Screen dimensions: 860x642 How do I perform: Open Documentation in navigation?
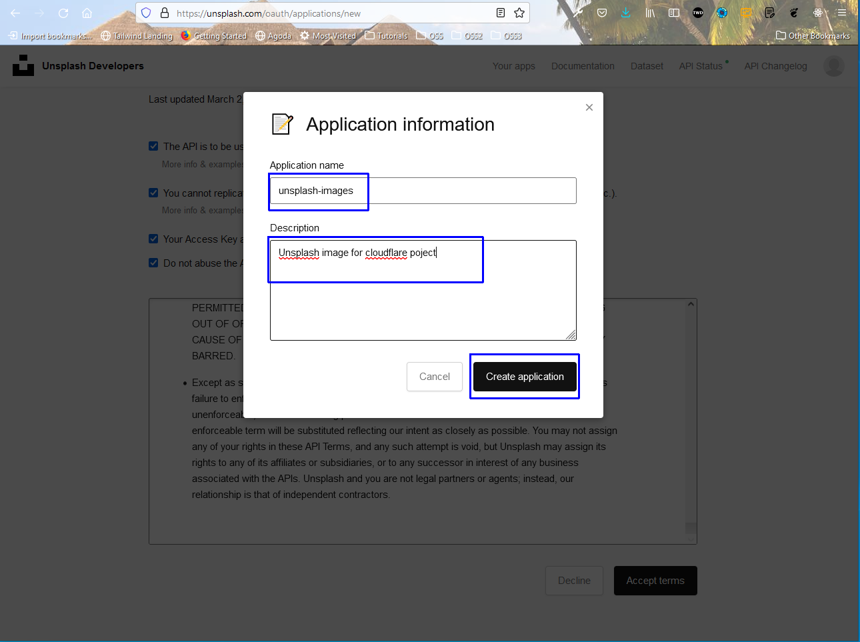[x=583, y=66]
